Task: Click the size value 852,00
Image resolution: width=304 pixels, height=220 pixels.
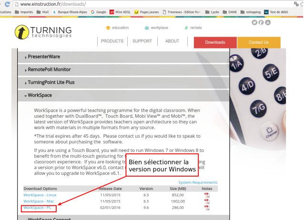Action: (178, 195)
